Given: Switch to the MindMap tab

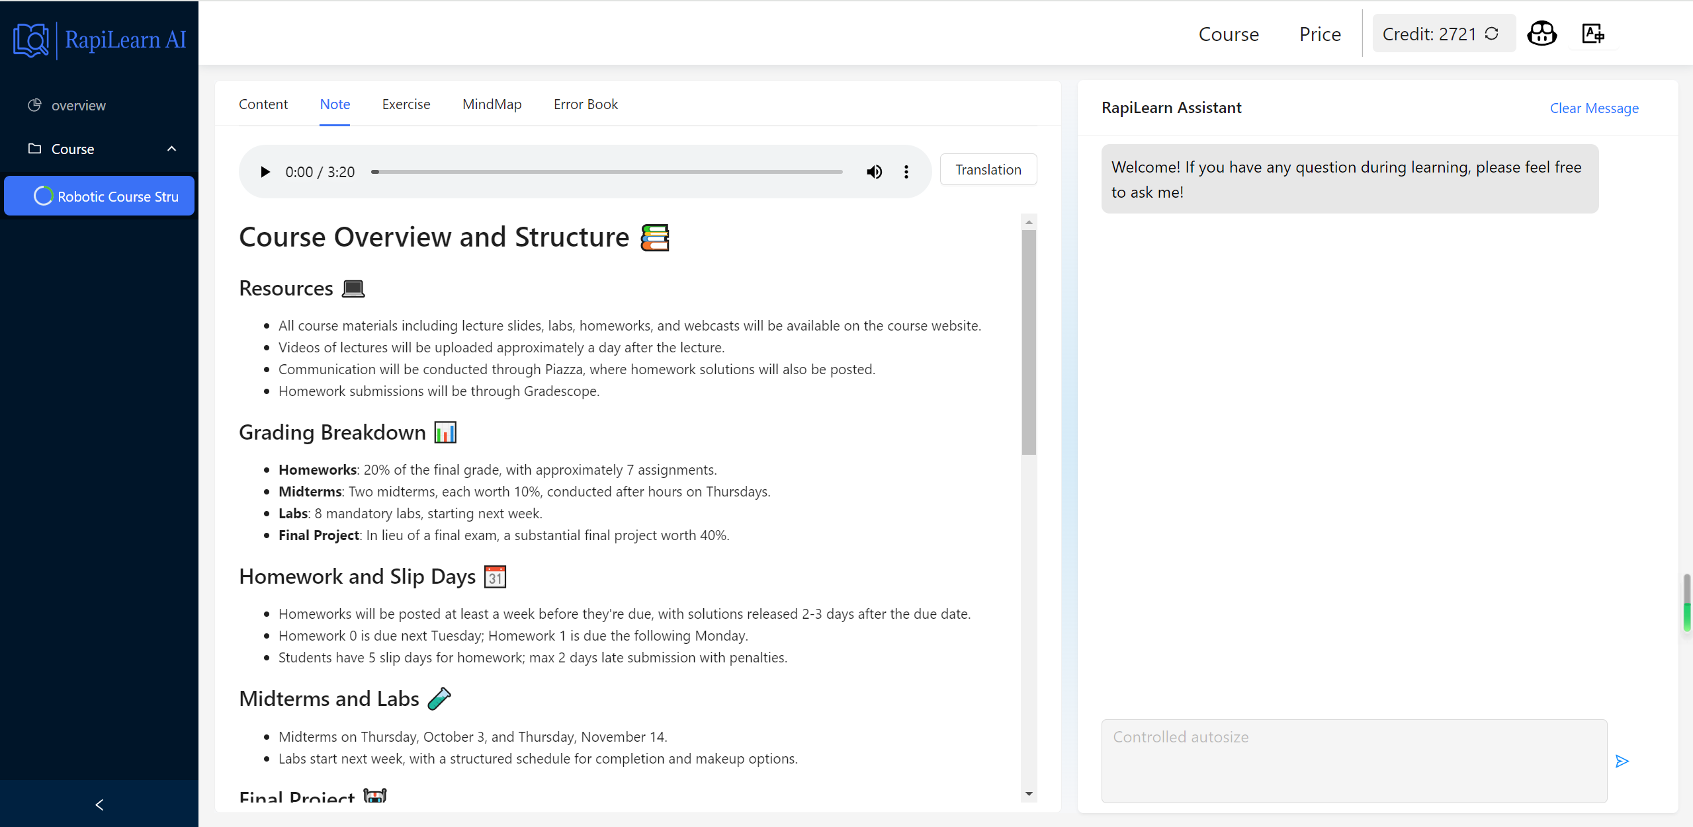Looking at the screenshot, I should tap(492, 104).
